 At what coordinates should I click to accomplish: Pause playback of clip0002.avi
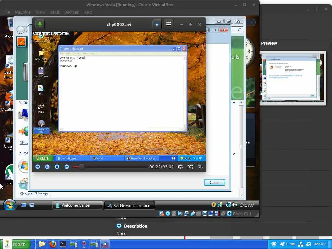click(47, 167)
